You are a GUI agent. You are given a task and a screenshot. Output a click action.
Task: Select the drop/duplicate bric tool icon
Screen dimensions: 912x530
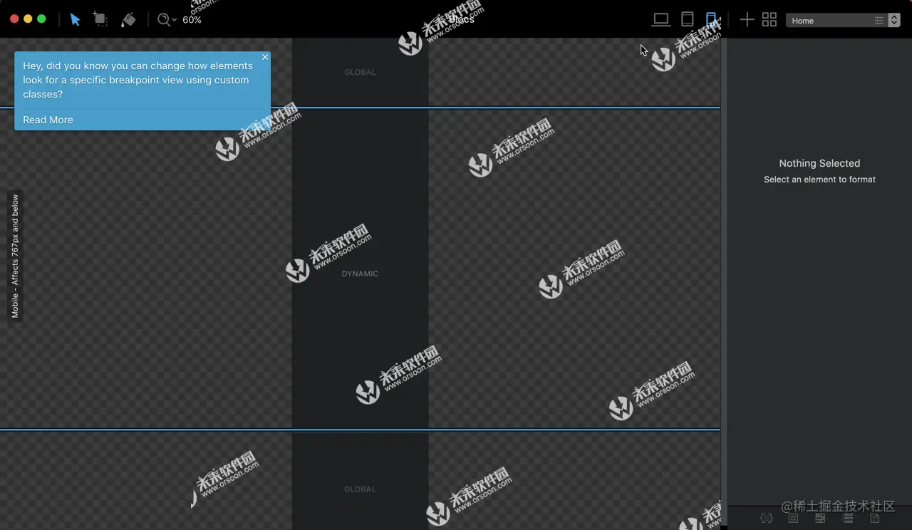click(100, 20)
